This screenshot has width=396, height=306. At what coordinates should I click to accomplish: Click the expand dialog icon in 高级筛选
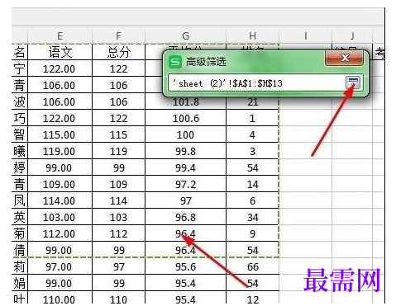click(x=353, y=82)
